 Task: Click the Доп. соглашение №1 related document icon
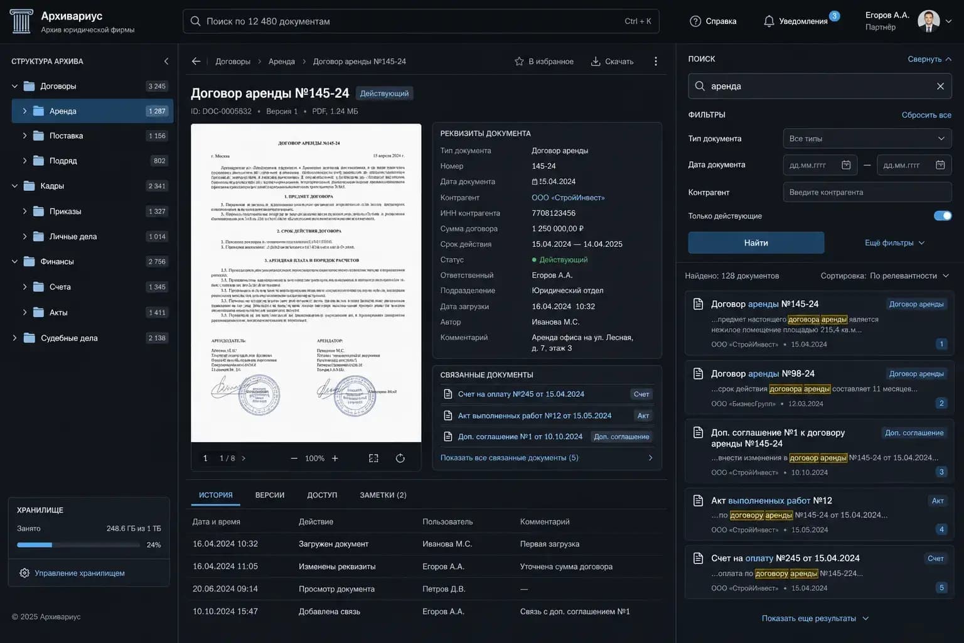pyautogui.click(x=448, y=436)
